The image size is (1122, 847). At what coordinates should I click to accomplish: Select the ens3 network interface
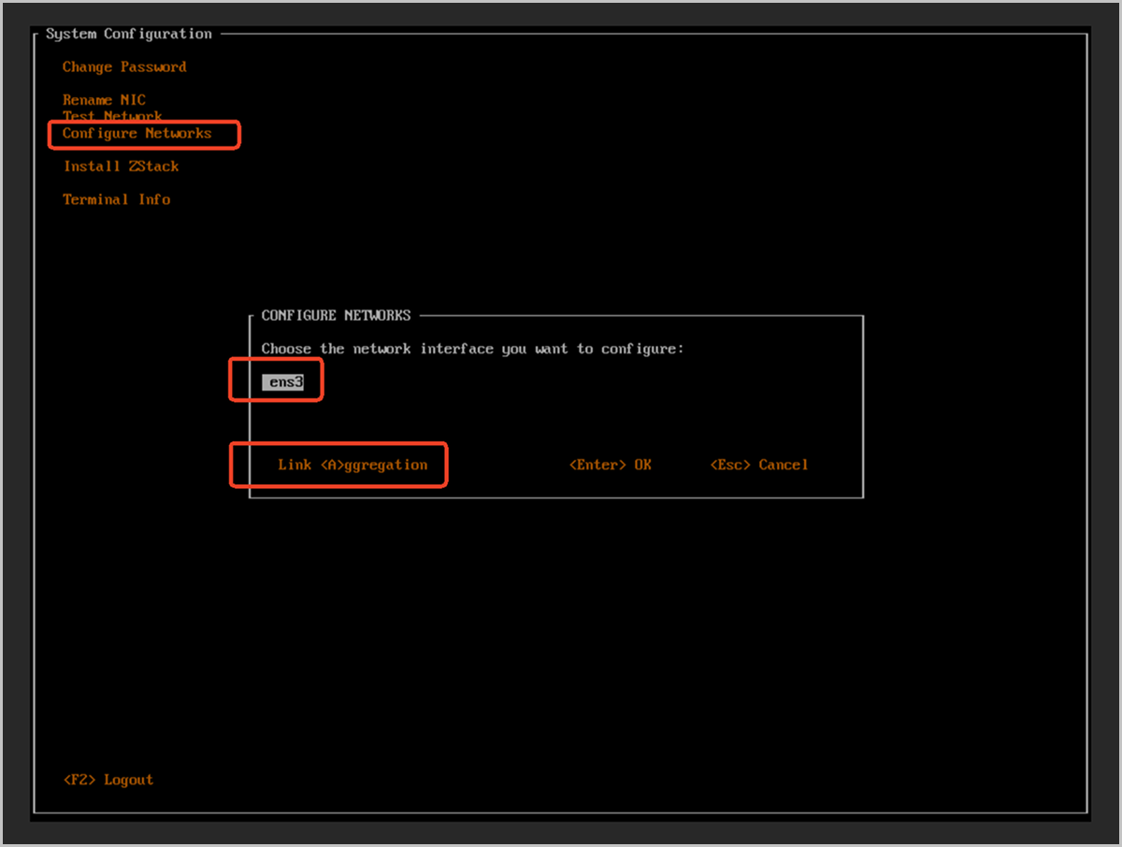tap(282, 381)
